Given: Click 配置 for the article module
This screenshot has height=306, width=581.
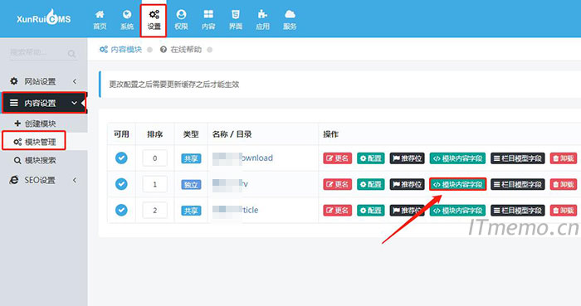Looking at the screenshot, I should coord(371,211).
